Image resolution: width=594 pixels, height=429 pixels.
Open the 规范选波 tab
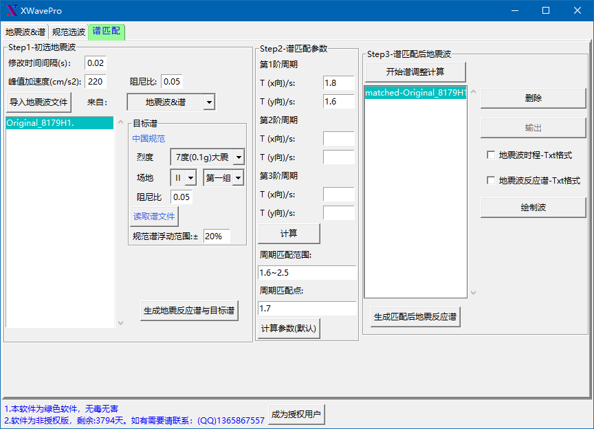click(69, 32)
